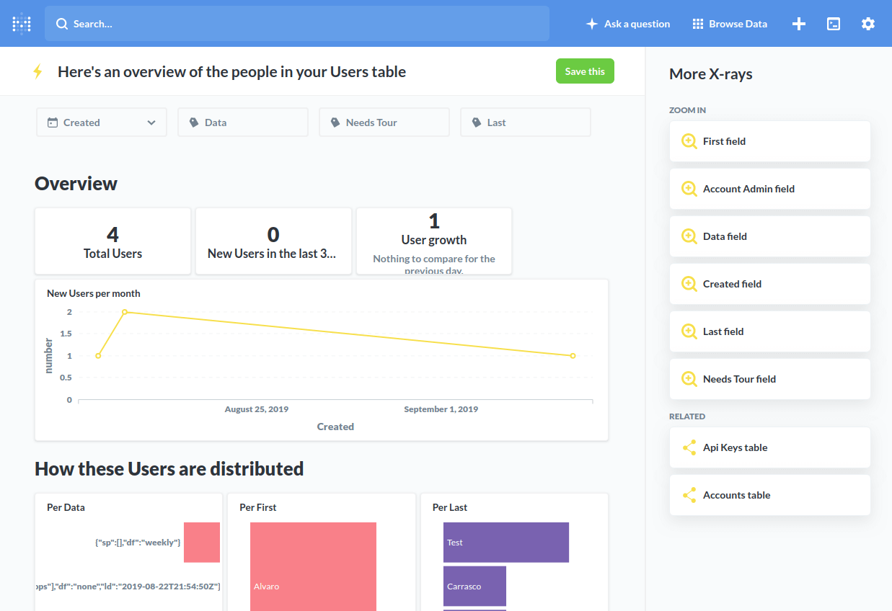Click the lightning bolt X-ray icon
The image size is (892, 611).
(38, 72)
